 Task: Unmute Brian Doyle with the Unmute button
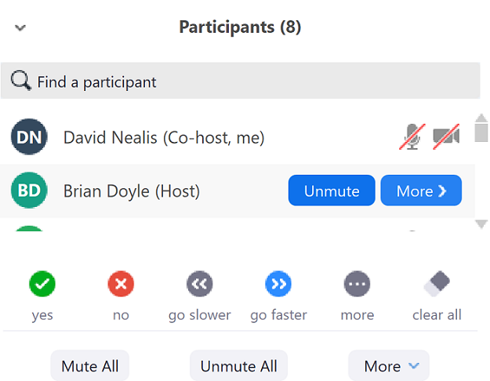[332, 190]
